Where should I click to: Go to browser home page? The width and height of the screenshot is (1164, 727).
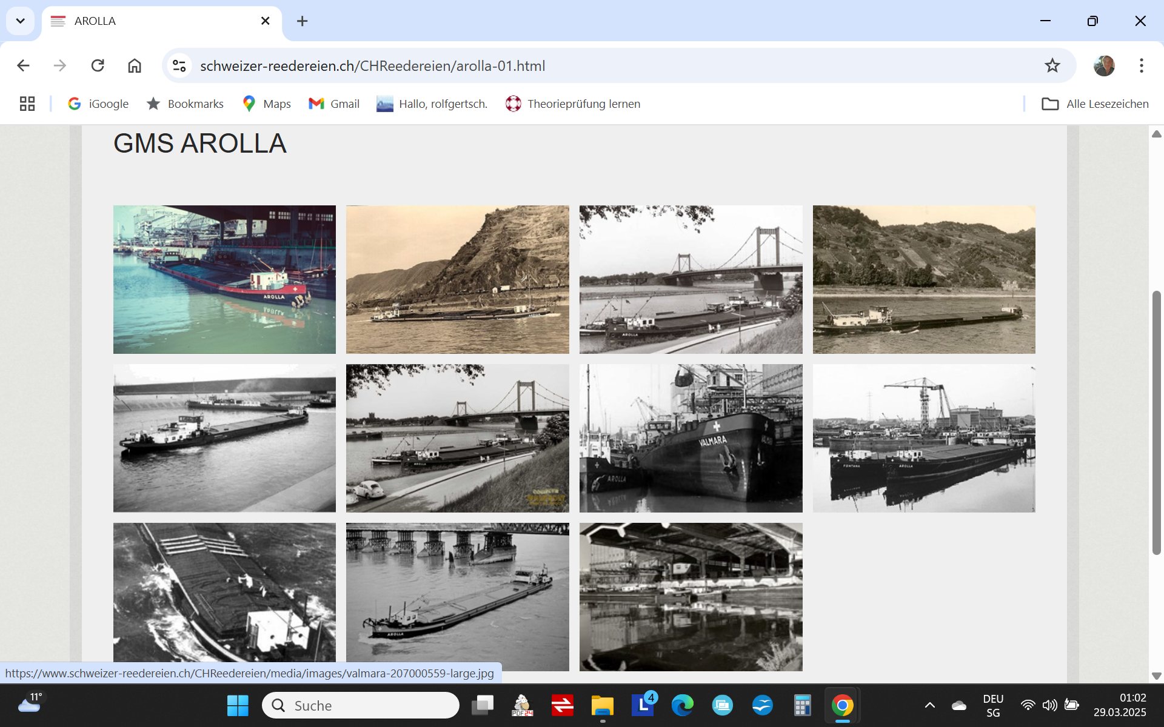pyautogui.click(x=135, y=65)
